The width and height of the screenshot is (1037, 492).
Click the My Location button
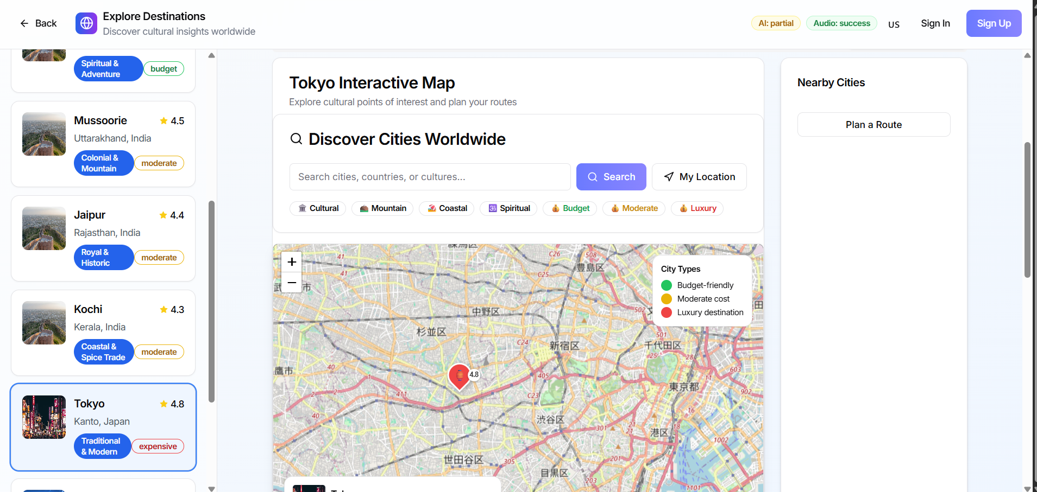(699, 177)
